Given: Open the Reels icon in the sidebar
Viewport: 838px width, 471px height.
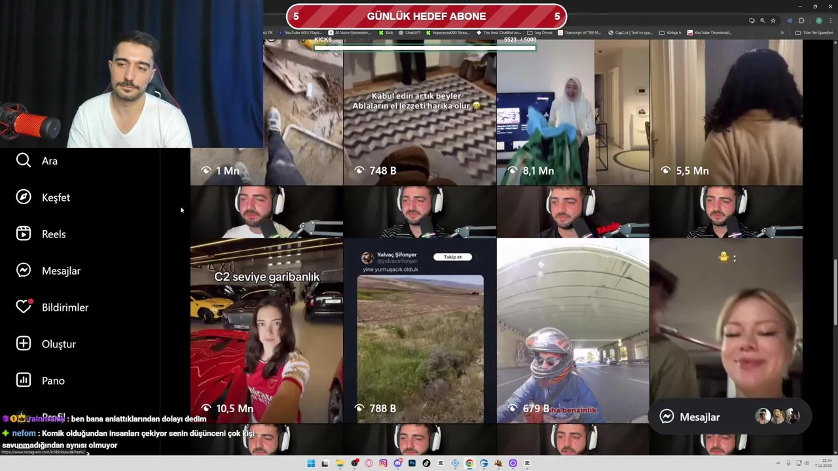Looking at the screenshot, I should 24,234.
